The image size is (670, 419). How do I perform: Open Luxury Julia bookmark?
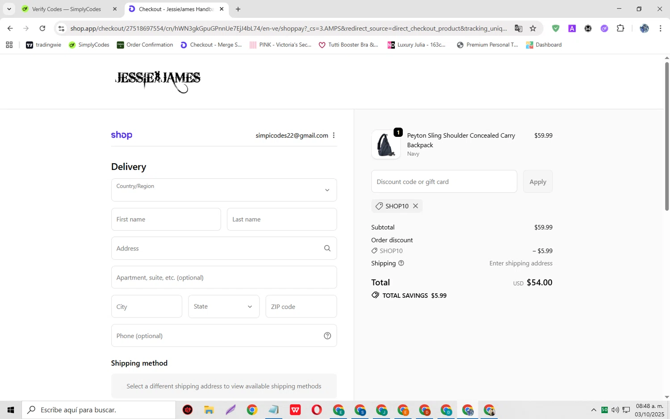point(417,45)
